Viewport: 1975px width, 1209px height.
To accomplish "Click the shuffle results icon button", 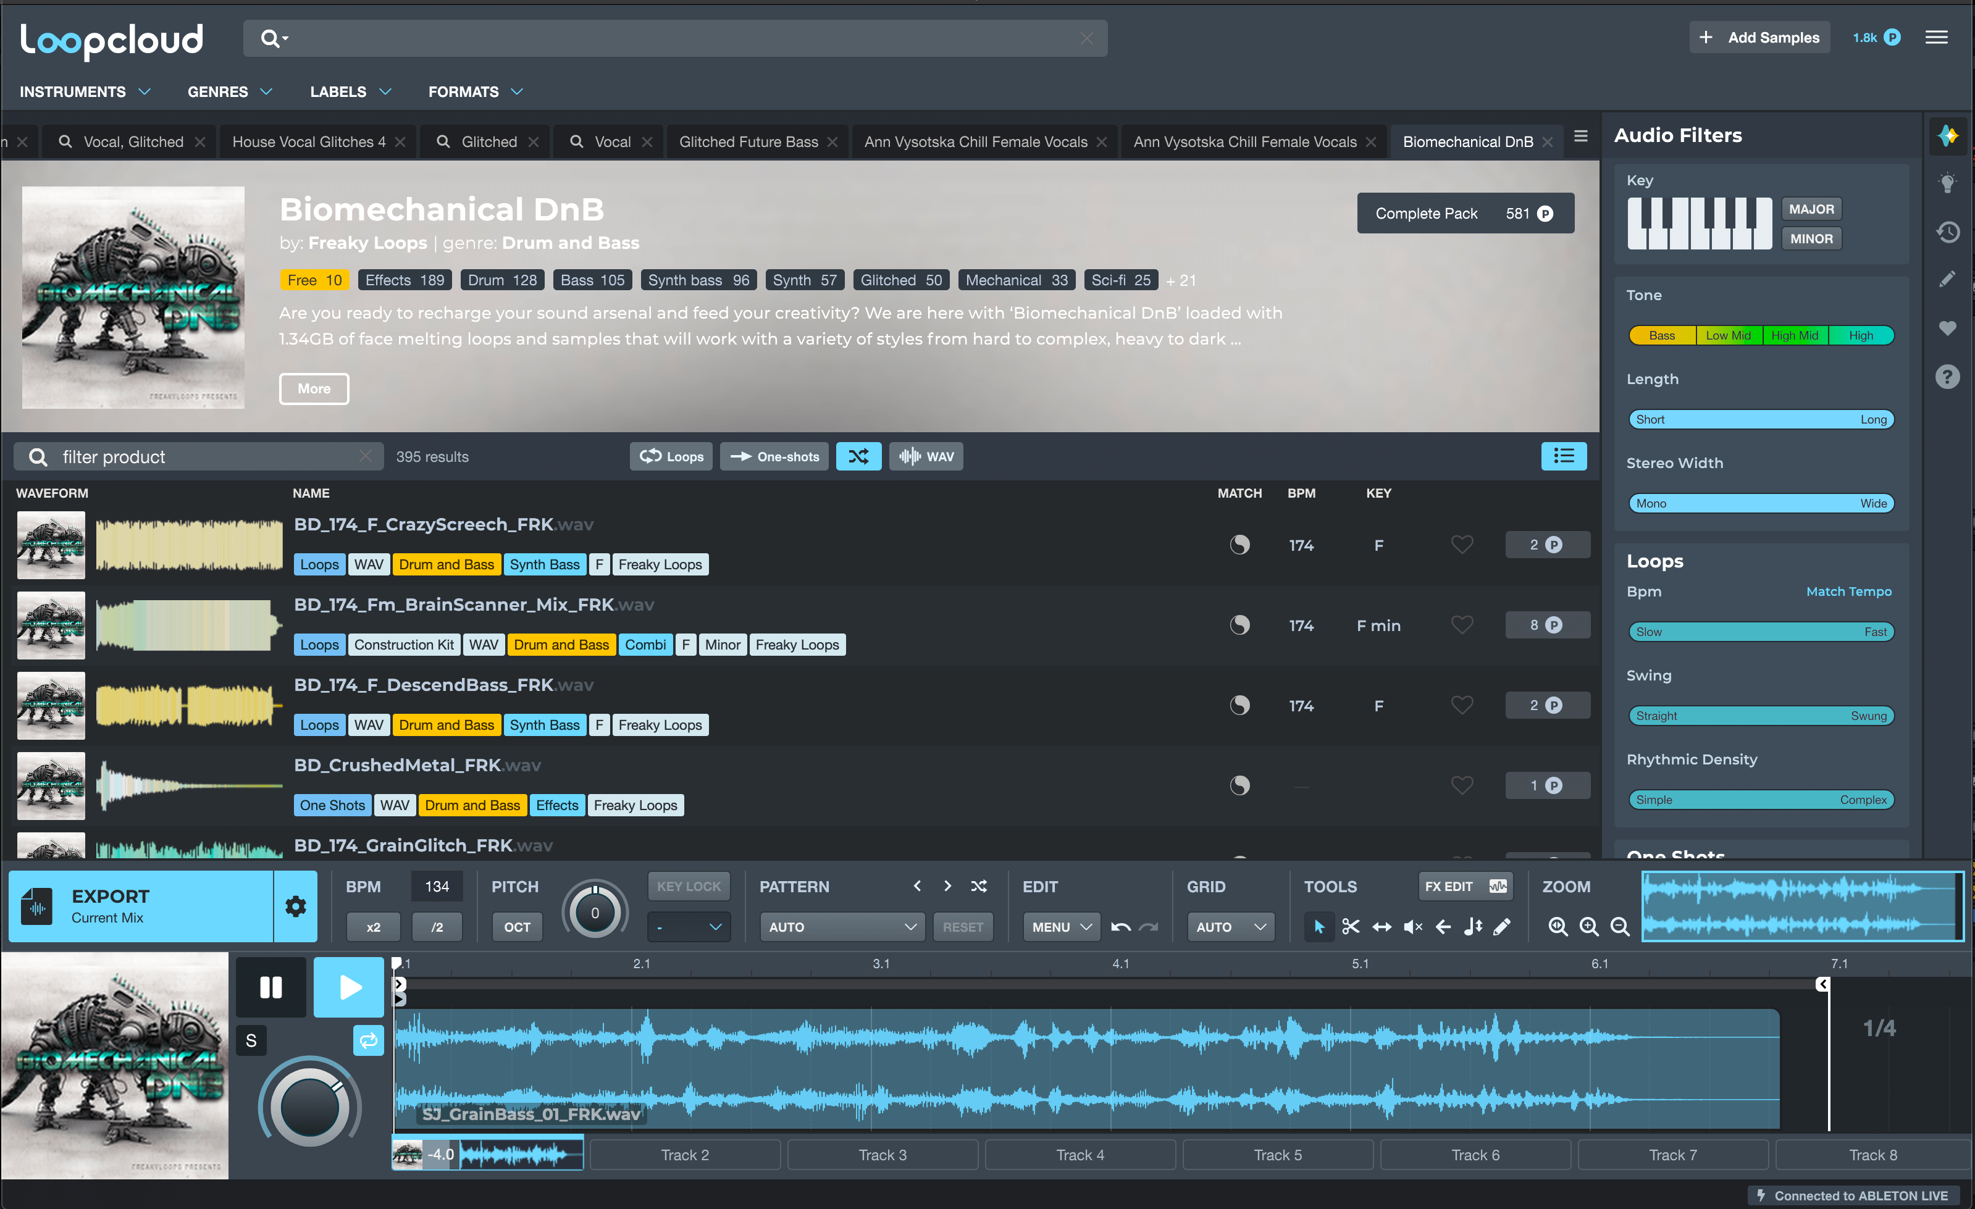I will tap(858, 457).
